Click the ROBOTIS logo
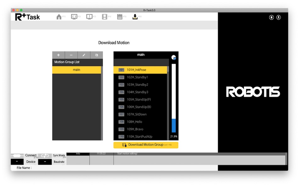 click(x=253, y=92)
